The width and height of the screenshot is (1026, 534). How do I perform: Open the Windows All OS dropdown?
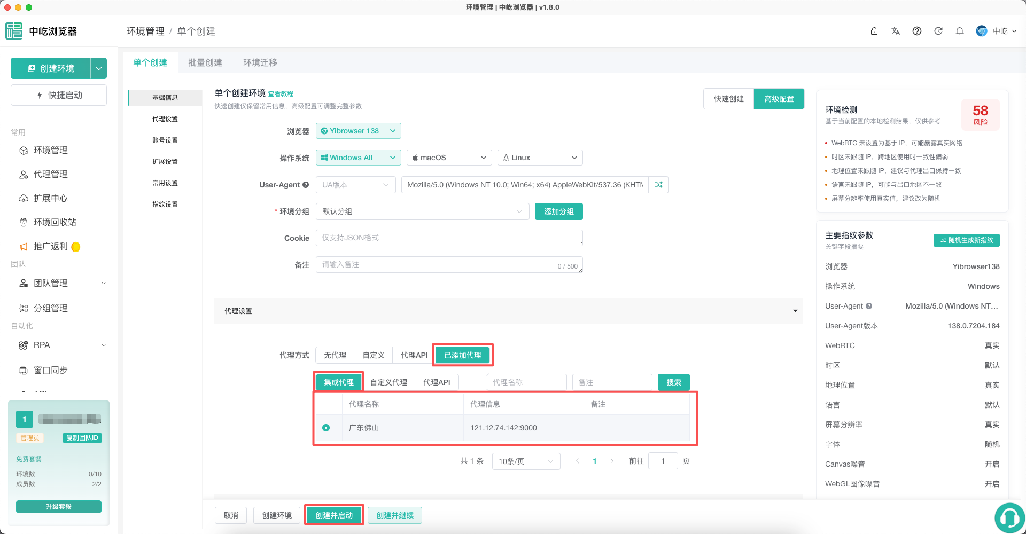(359, 158)
